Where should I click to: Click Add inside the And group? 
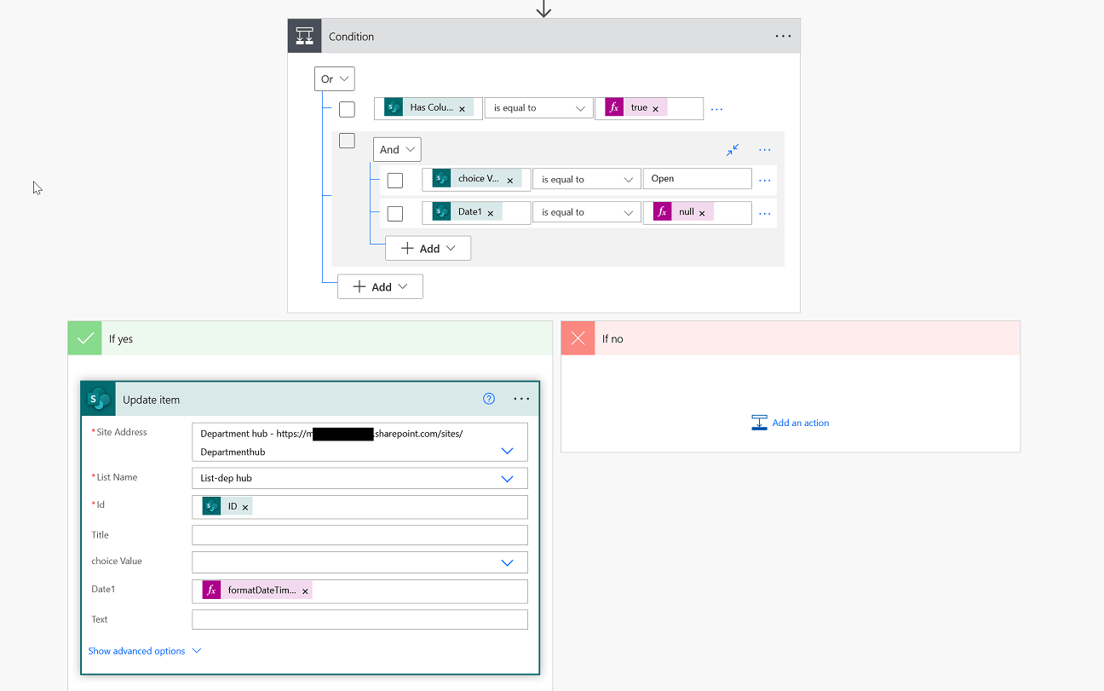click(x=428, y=248)
